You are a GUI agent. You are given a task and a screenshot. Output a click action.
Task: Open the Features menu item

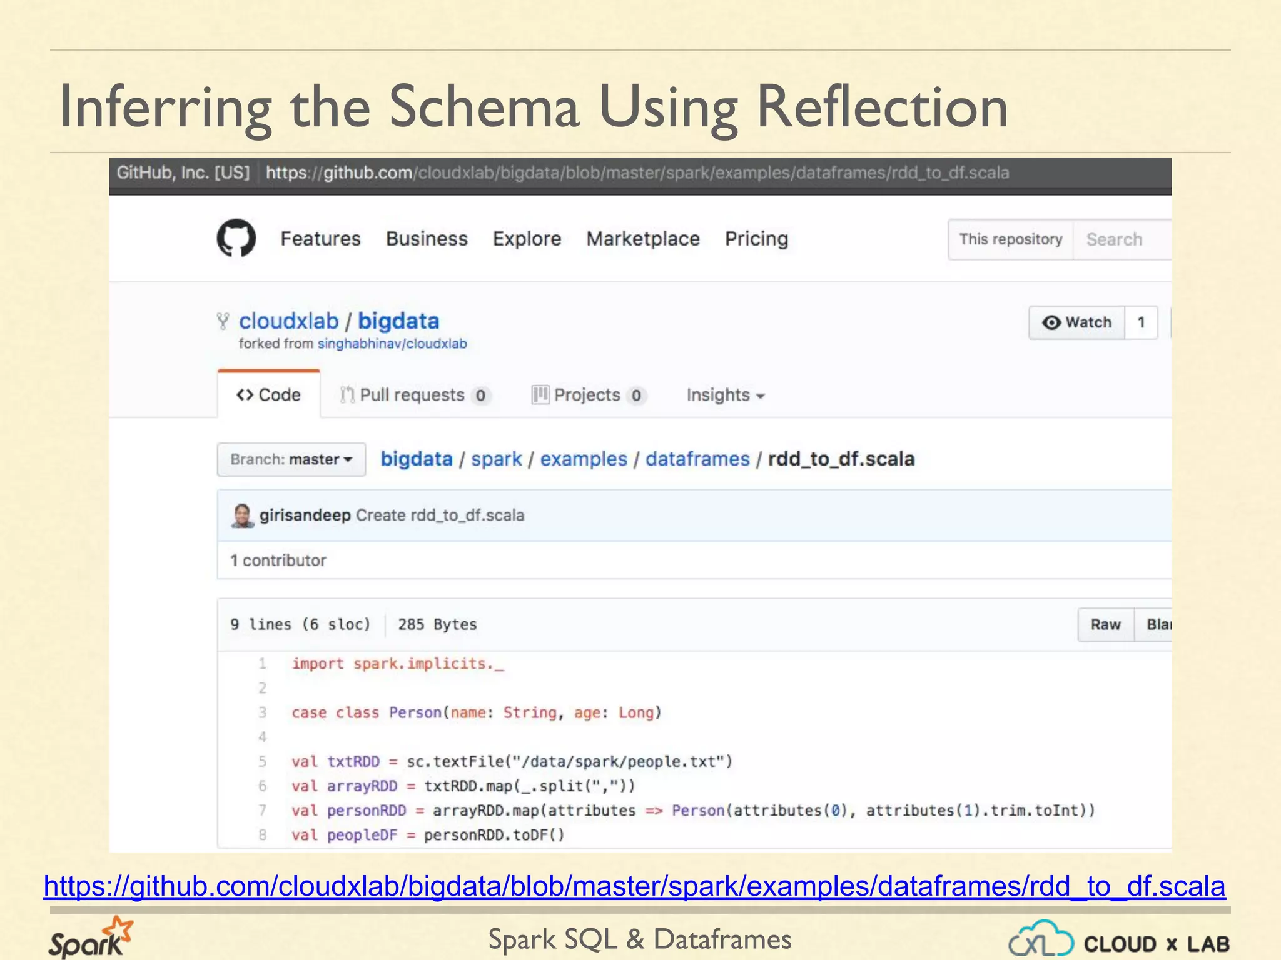(320, 239)
